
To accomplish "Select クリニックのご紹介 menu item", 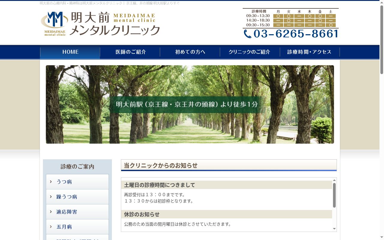I will [x=250, y=52].
